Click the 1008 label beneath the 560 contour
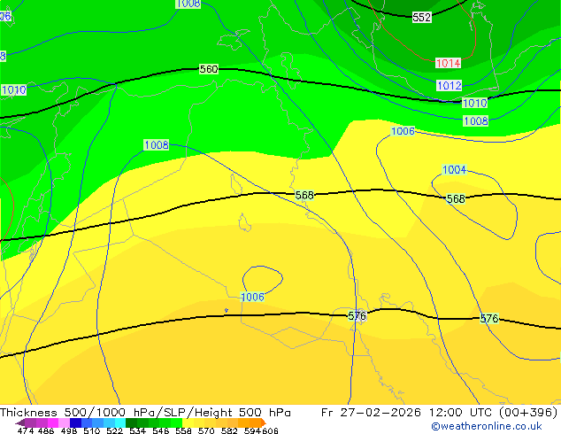Viewport: 561px width, 434px height. coord(157,144)
